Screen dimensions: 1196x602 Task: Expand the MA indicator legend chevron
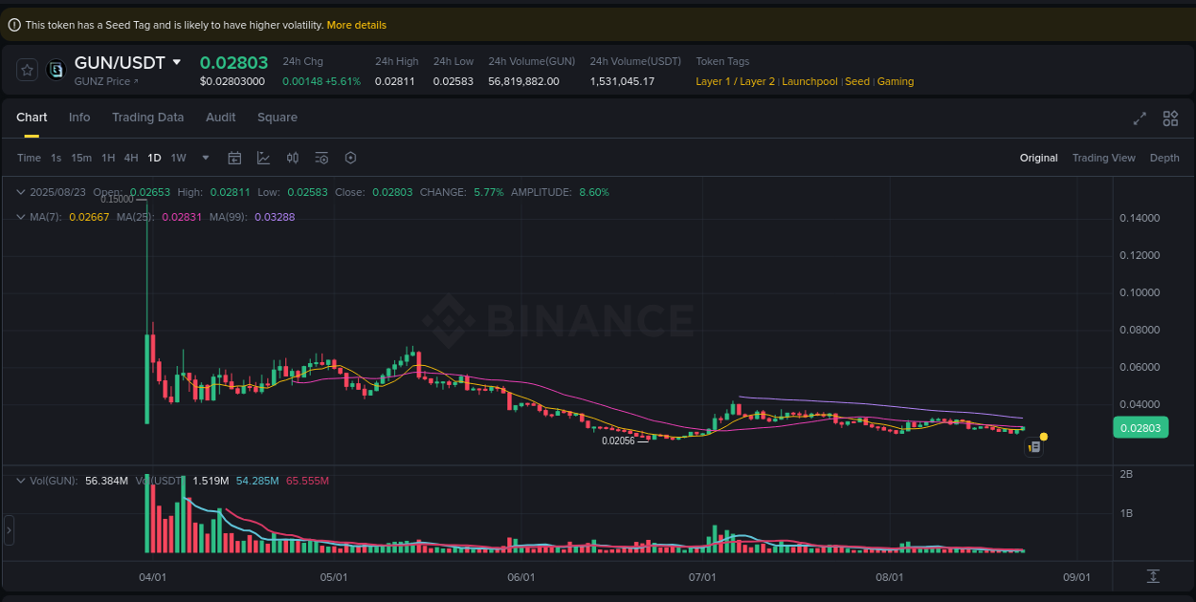click(x=20, y=217)
